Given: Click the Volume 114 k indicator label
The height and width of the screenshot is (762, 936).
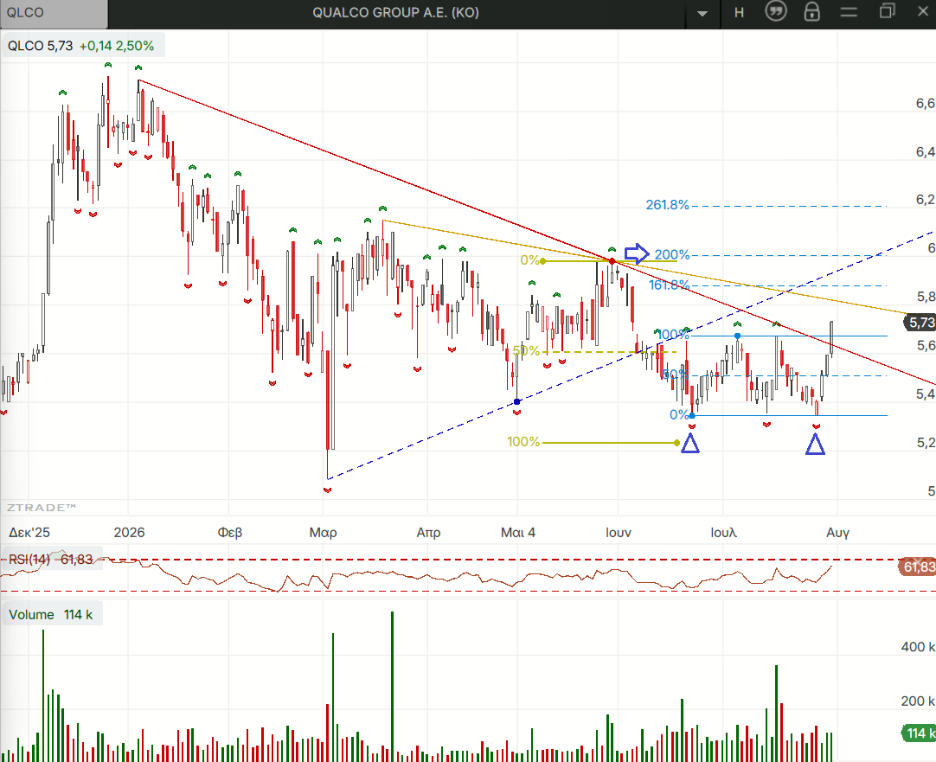Looking at the screenshot, I should tap(51, 615).
